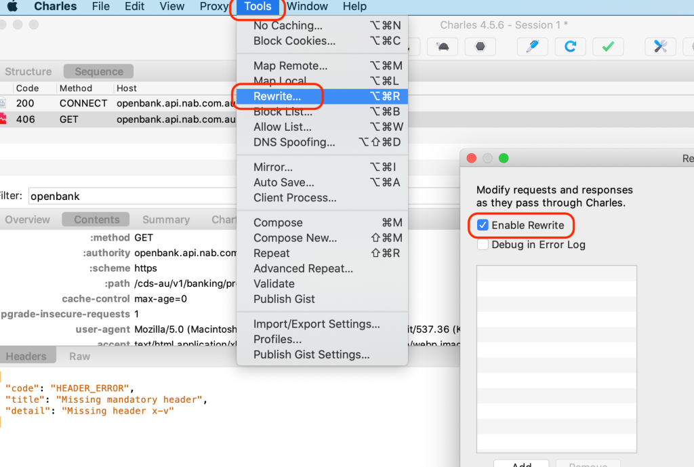Toggle Debug in Error Log checkbox
The height and width of the screenshot is (467, 694).
coord(483,245)
